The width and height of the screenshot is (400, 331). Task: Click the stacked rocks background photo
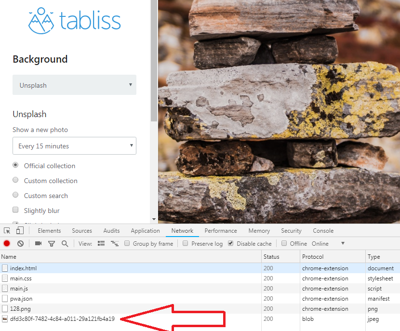[279, 112]
